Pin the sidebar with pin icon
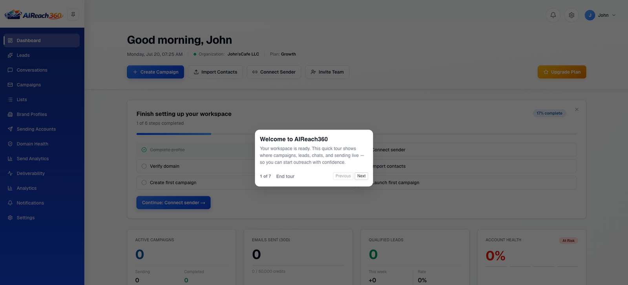 (x=73, y=15)
